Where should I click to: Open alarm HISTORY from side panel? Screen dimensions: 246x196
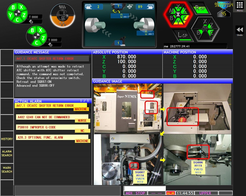click(7, 139)
